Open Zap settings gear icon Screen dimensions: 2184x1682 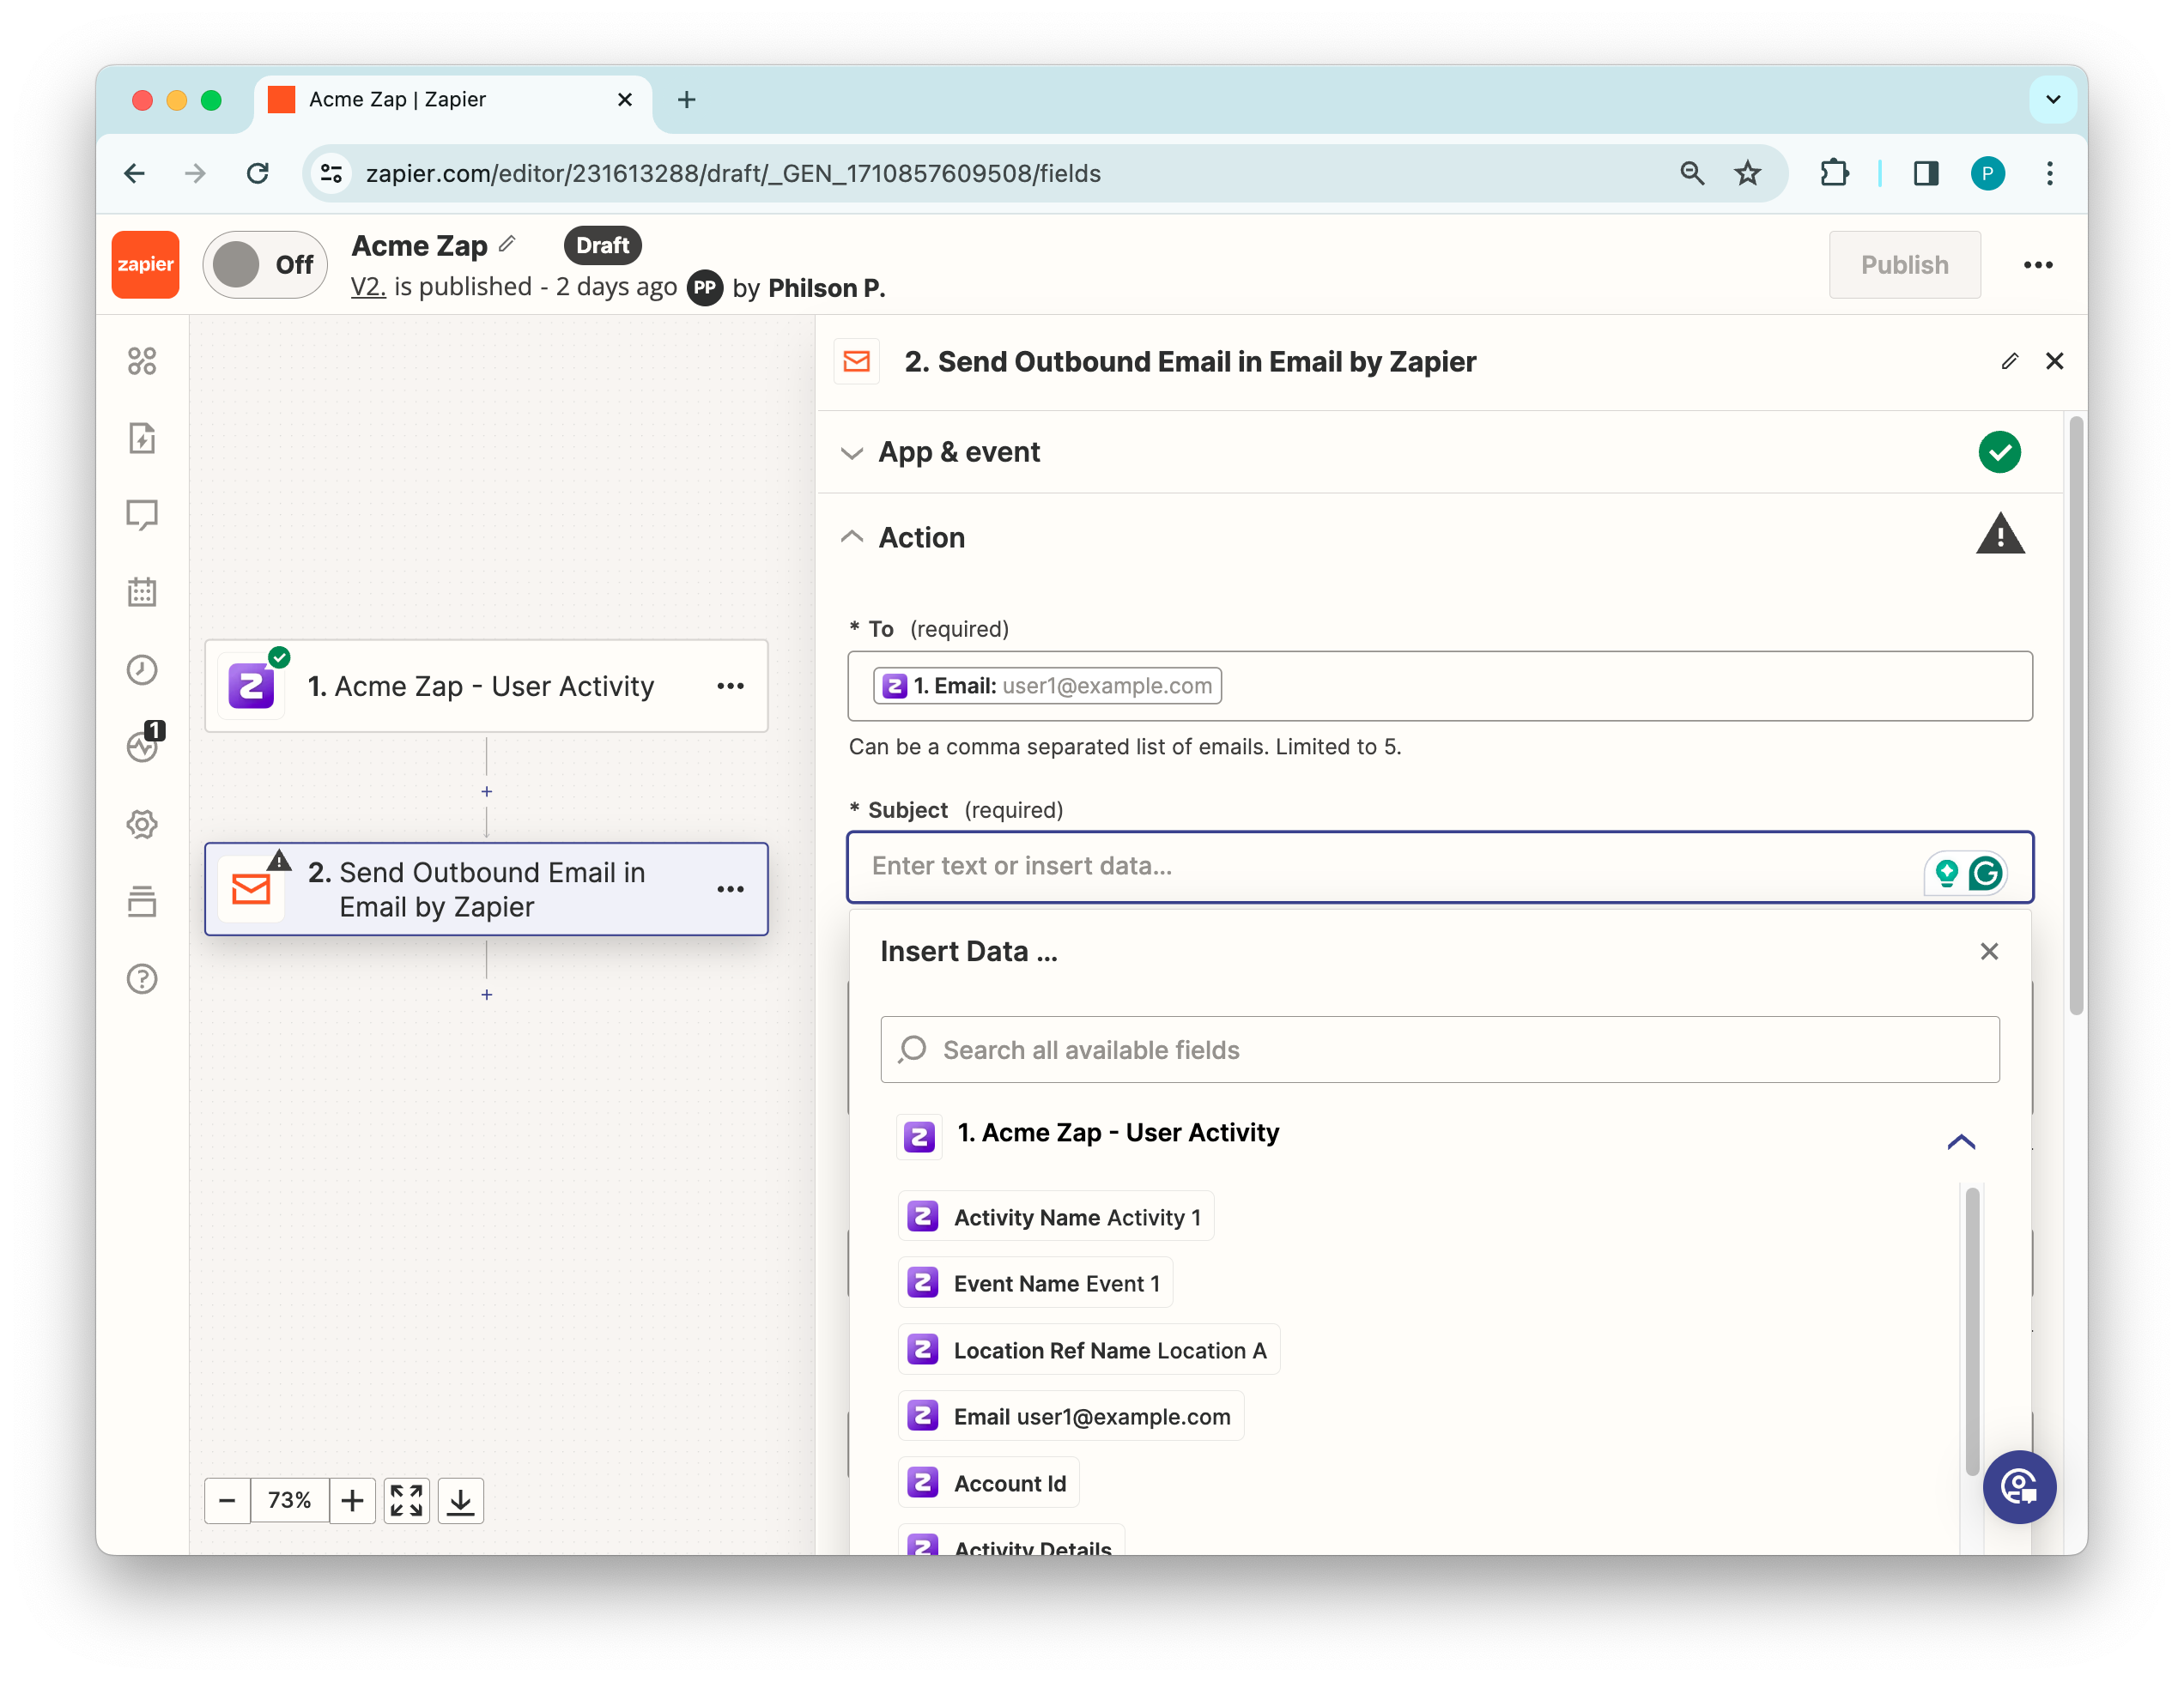142,824
